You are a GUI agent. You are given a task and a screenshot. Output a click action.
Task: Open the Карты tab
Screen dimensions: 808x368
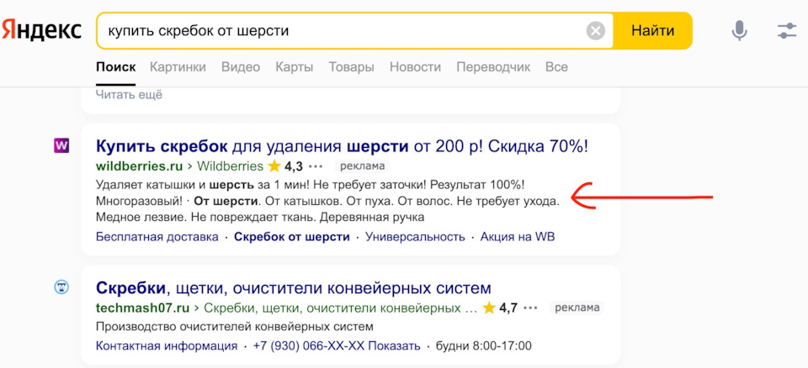[295, 67]
